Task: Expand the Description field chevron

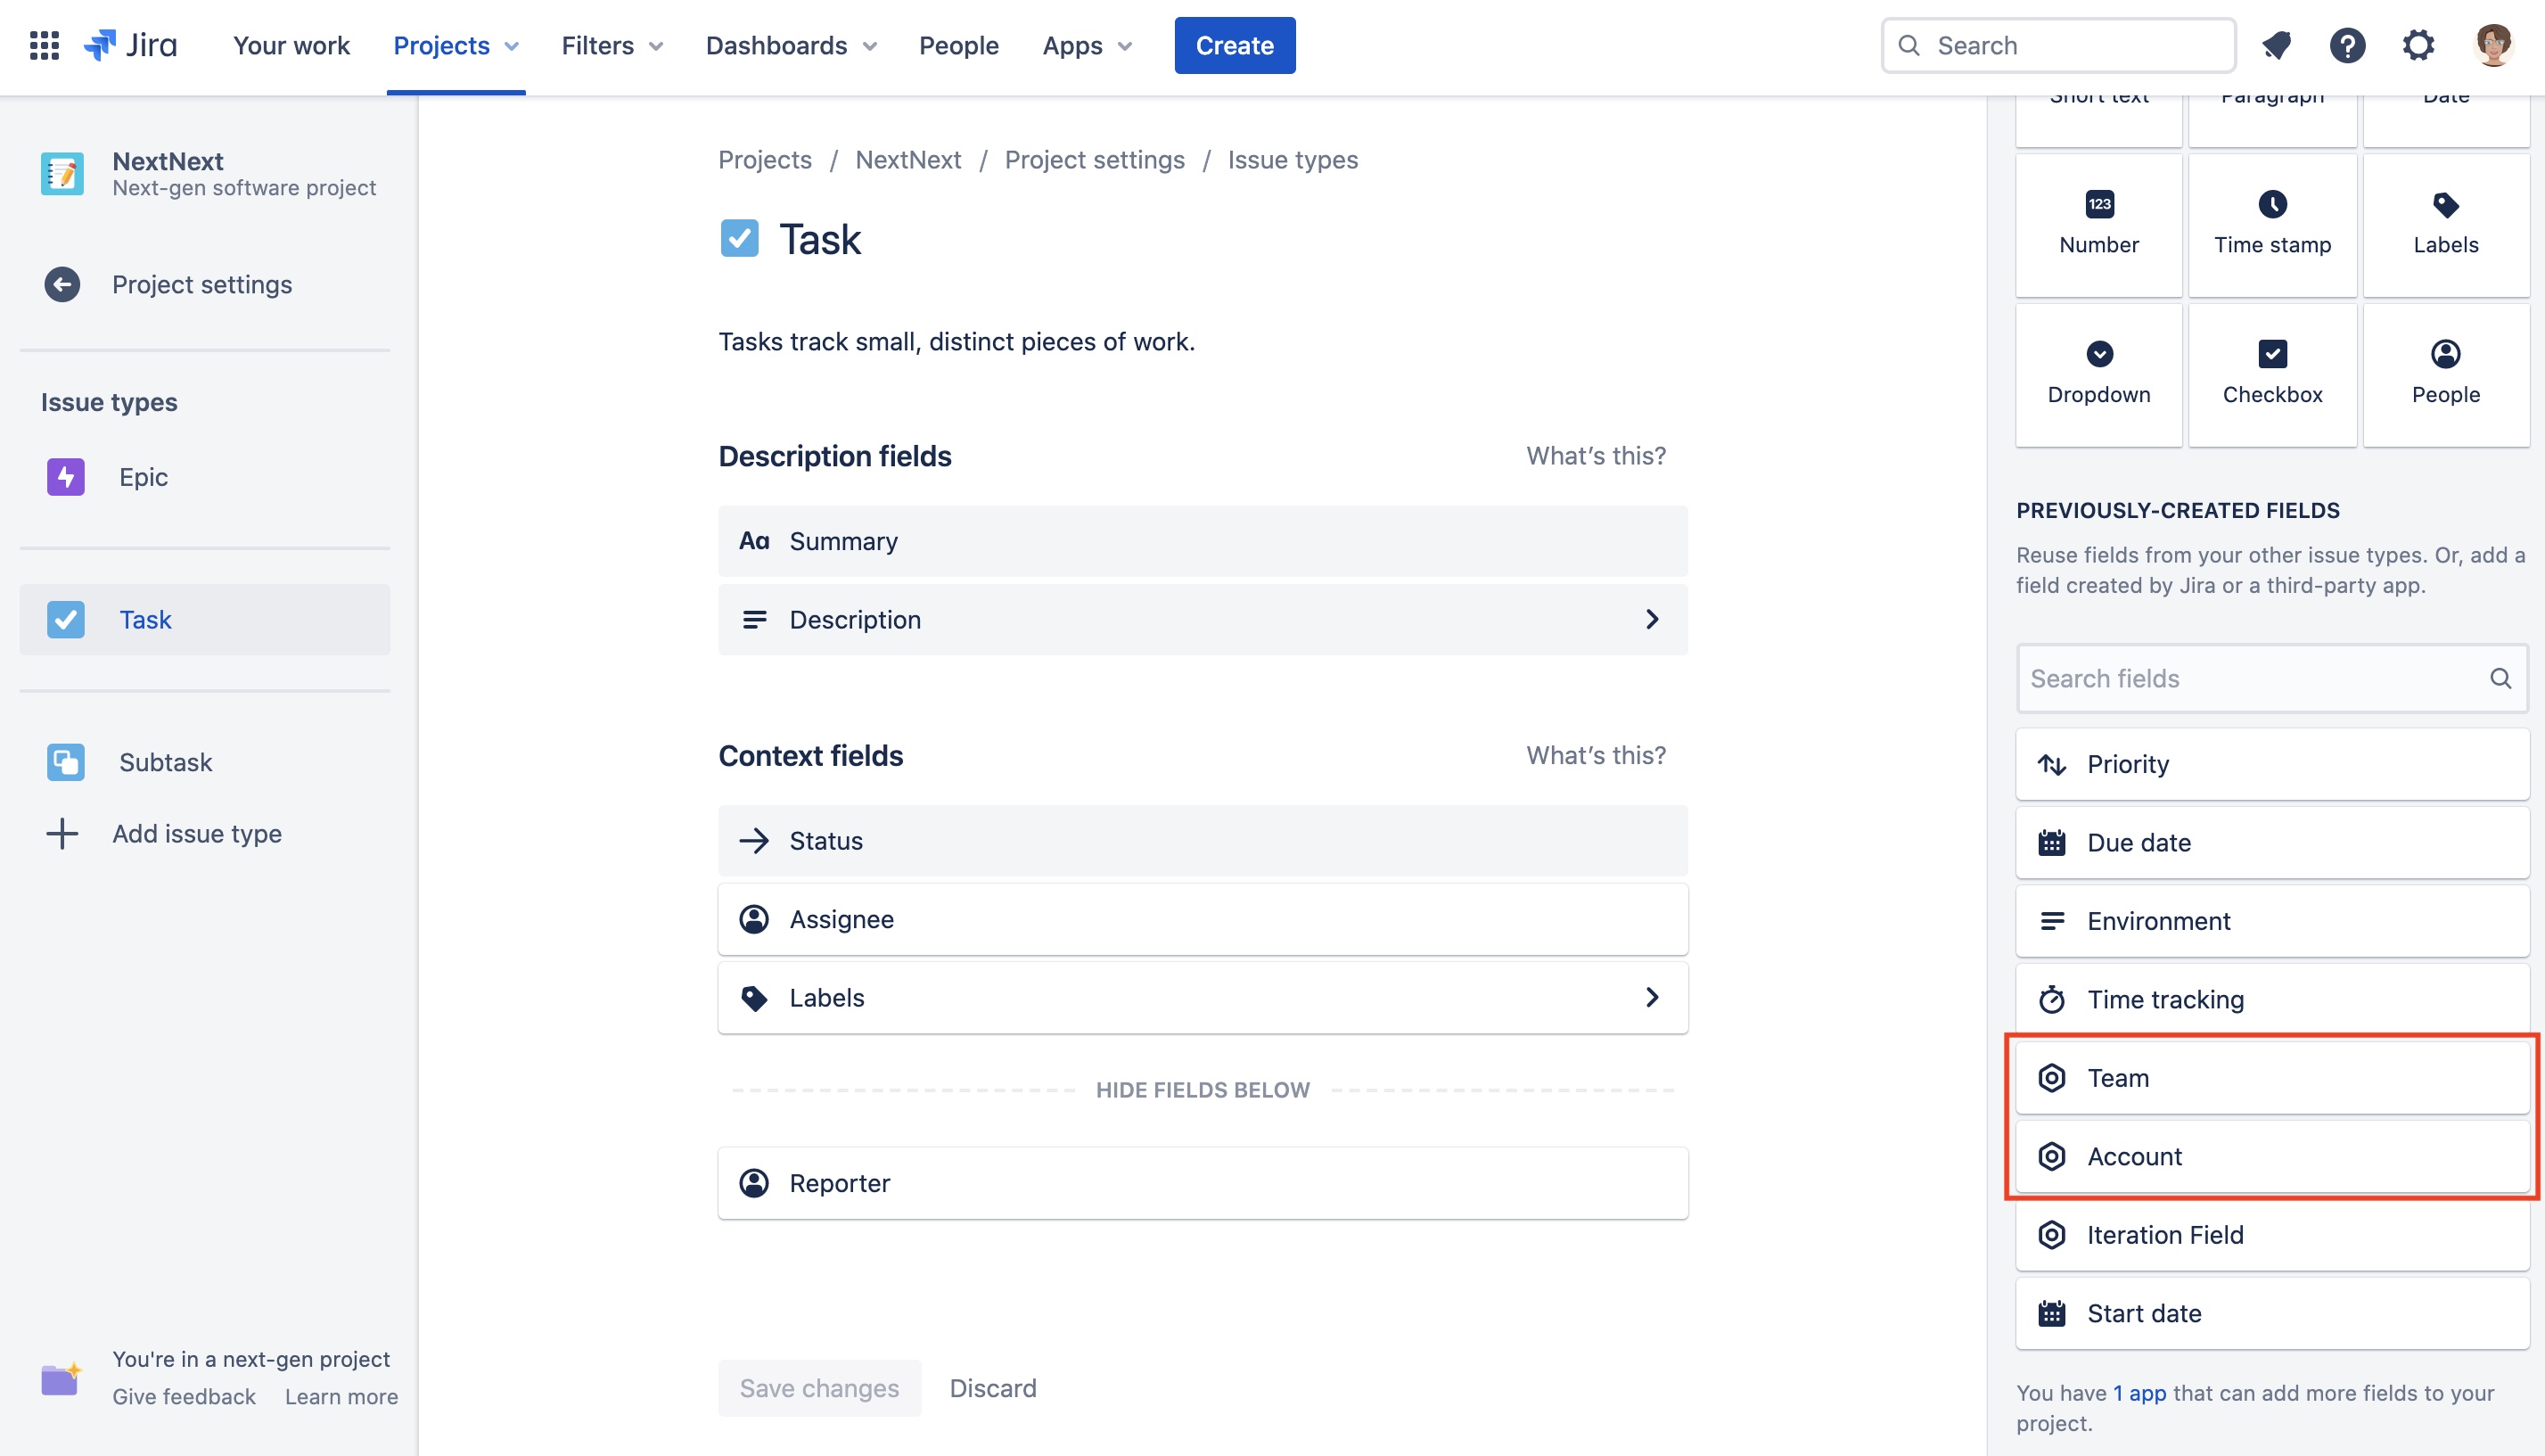Action: (1651, 620)
